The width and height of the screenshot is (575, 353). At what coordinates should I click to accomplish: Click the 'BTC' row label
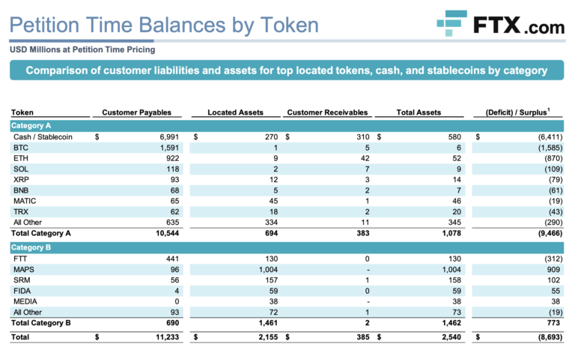tap(21, 148)
